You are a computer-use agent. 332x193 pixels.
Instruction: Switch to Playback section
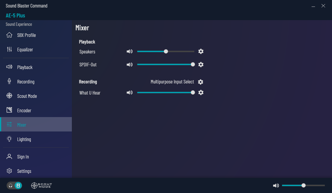[36, 67]
